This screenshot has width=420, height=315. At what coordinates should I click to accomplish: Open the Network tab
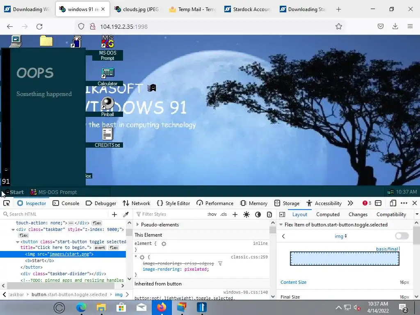136,203
